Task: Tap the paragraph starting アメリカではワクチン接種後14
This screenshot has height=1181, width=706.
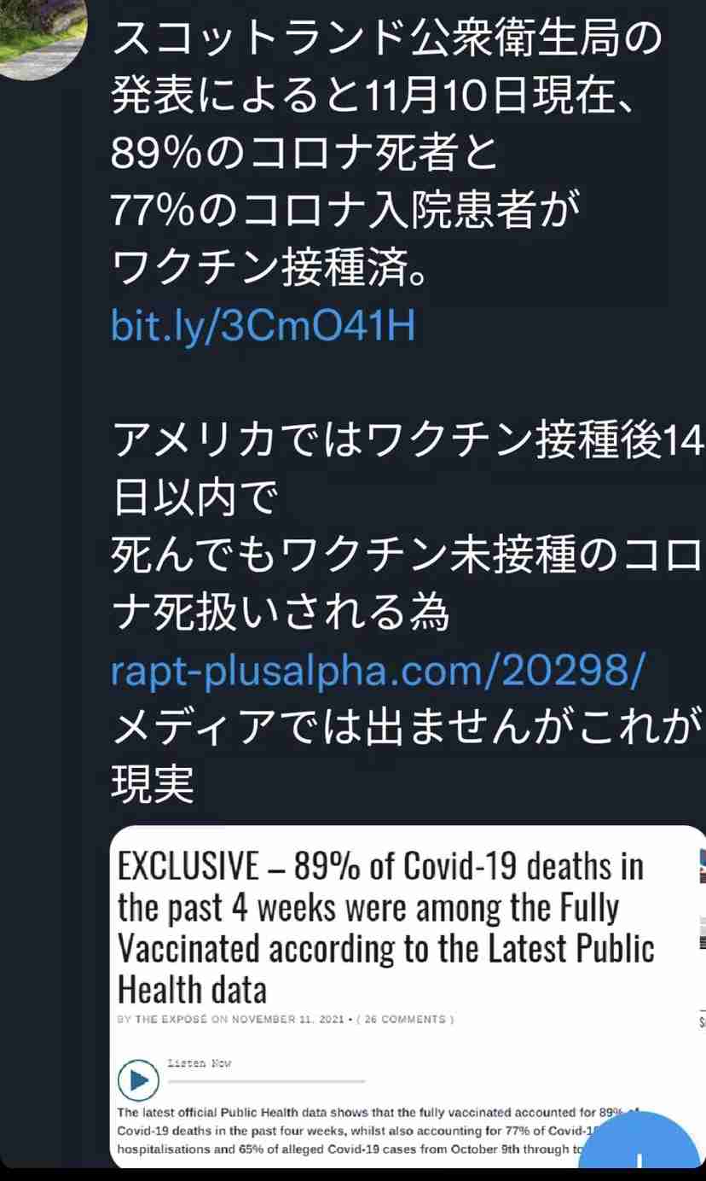Action: click(x=408, y=525)
